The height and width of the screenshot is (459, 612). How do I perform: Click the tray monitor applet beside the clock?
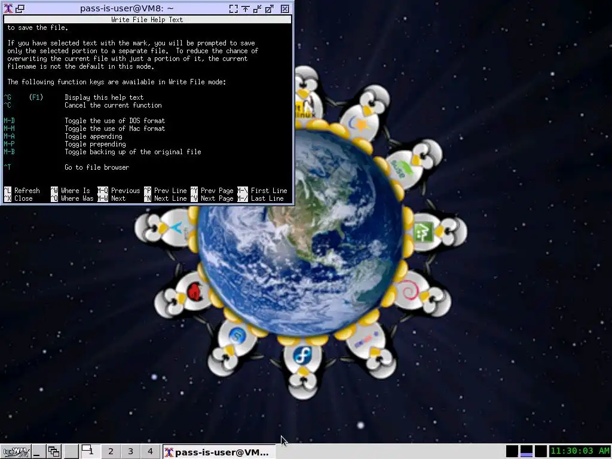[540, 451]
